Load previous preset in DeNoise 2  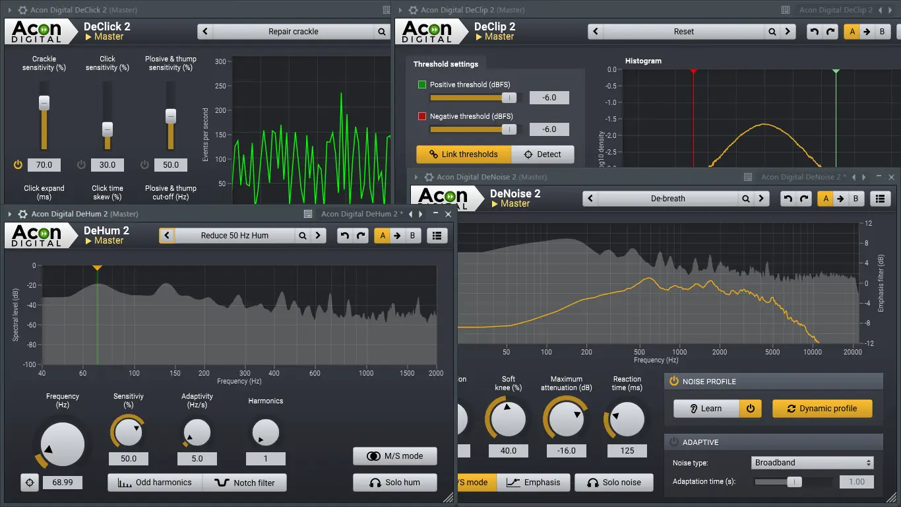(x=590, y=199)
